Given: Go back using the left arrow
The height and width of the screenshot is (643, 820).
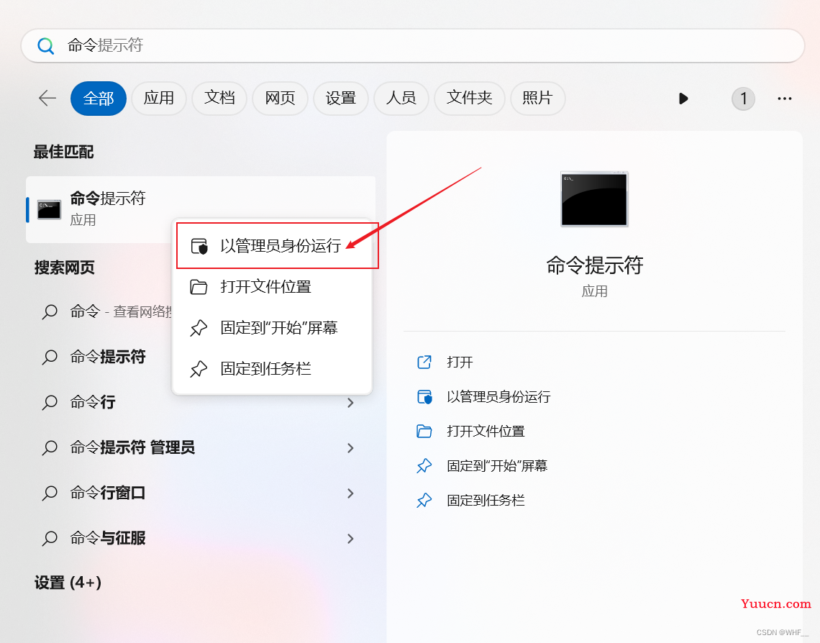Looking at the screenshot, I should [x=47, y=98].
